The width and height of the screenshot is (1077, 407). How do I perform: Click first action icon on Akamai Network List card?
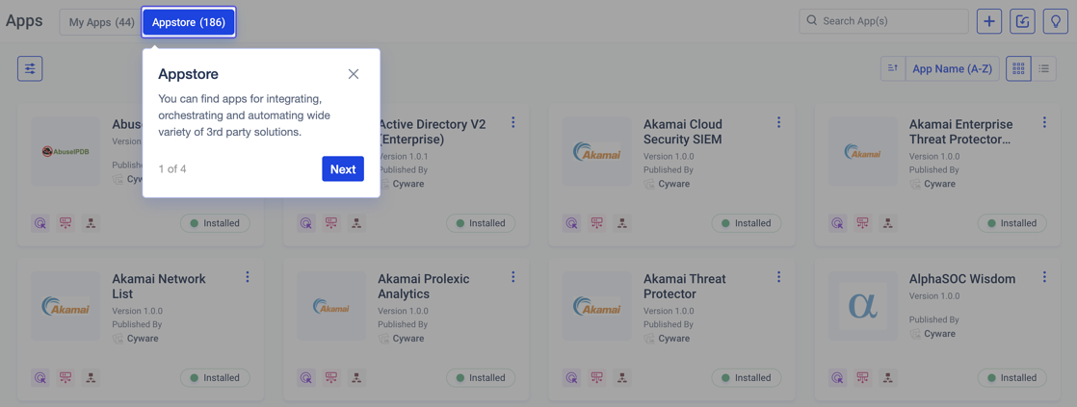tap(40, 378)
